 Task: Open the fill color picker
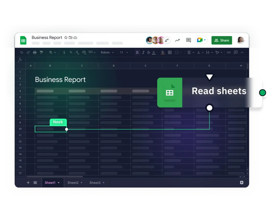(x=163, y=53)
